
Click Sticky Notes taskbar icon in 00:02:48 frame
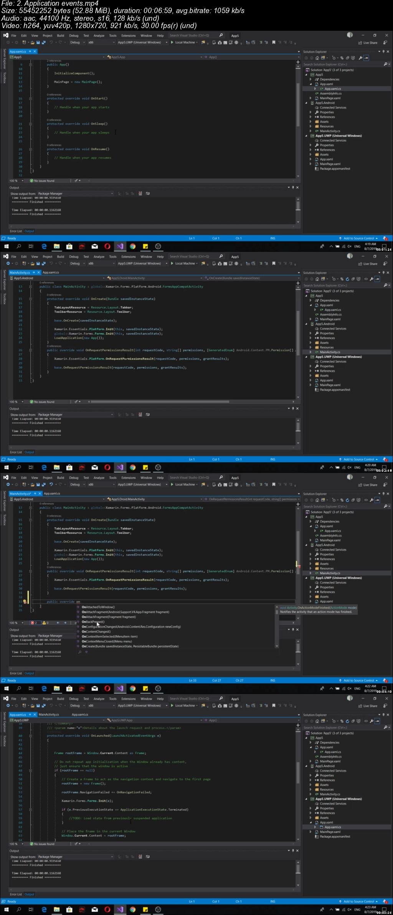[145, 467]
